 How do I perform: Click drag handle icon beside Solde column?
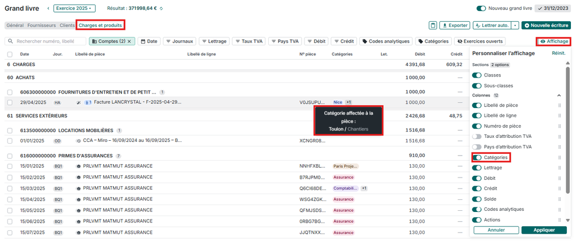click(559, 199)
